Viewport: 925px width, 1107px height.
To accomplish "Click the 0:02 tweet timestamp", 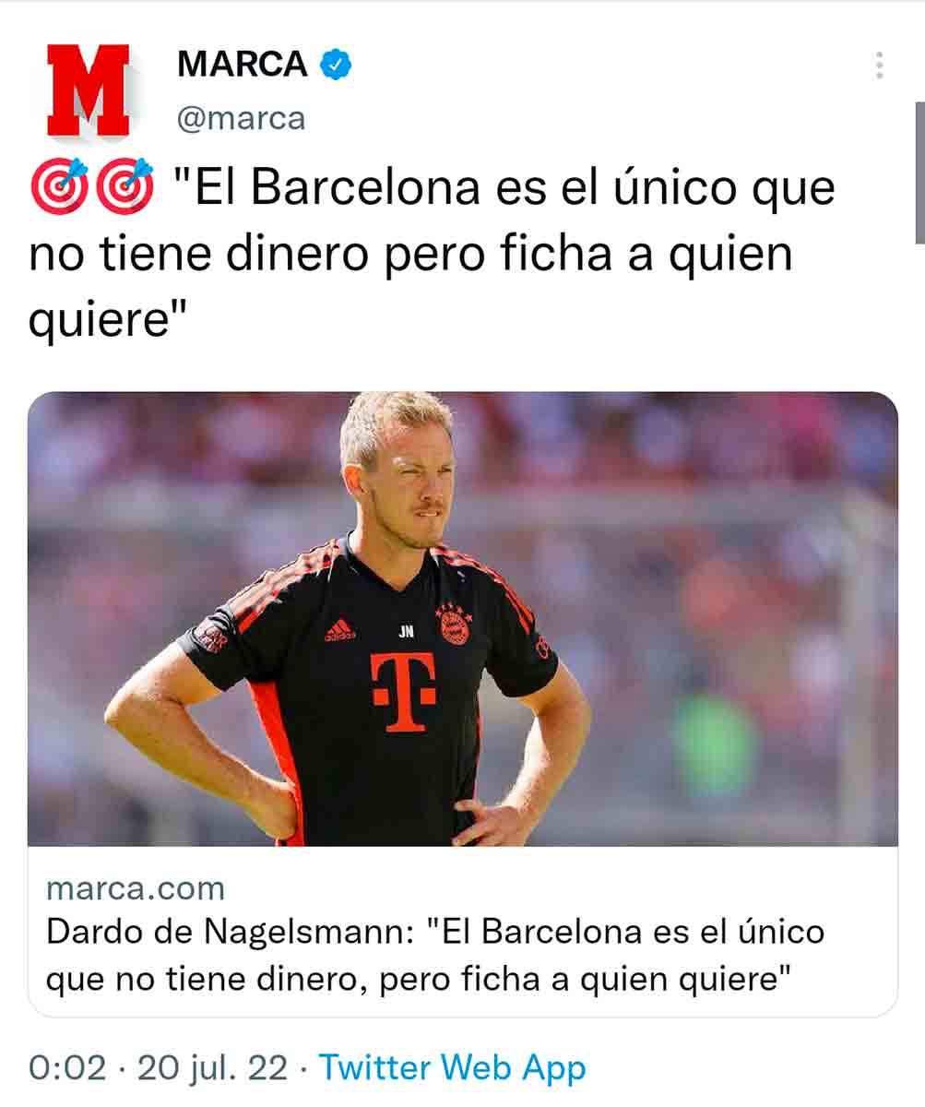I will (x=68, y=1067).
